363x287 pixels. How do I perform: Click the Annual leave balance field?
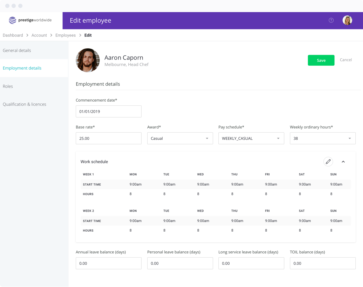108,263
